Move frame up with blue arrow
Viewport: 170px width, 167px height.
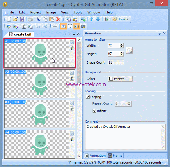click(91, 19)
